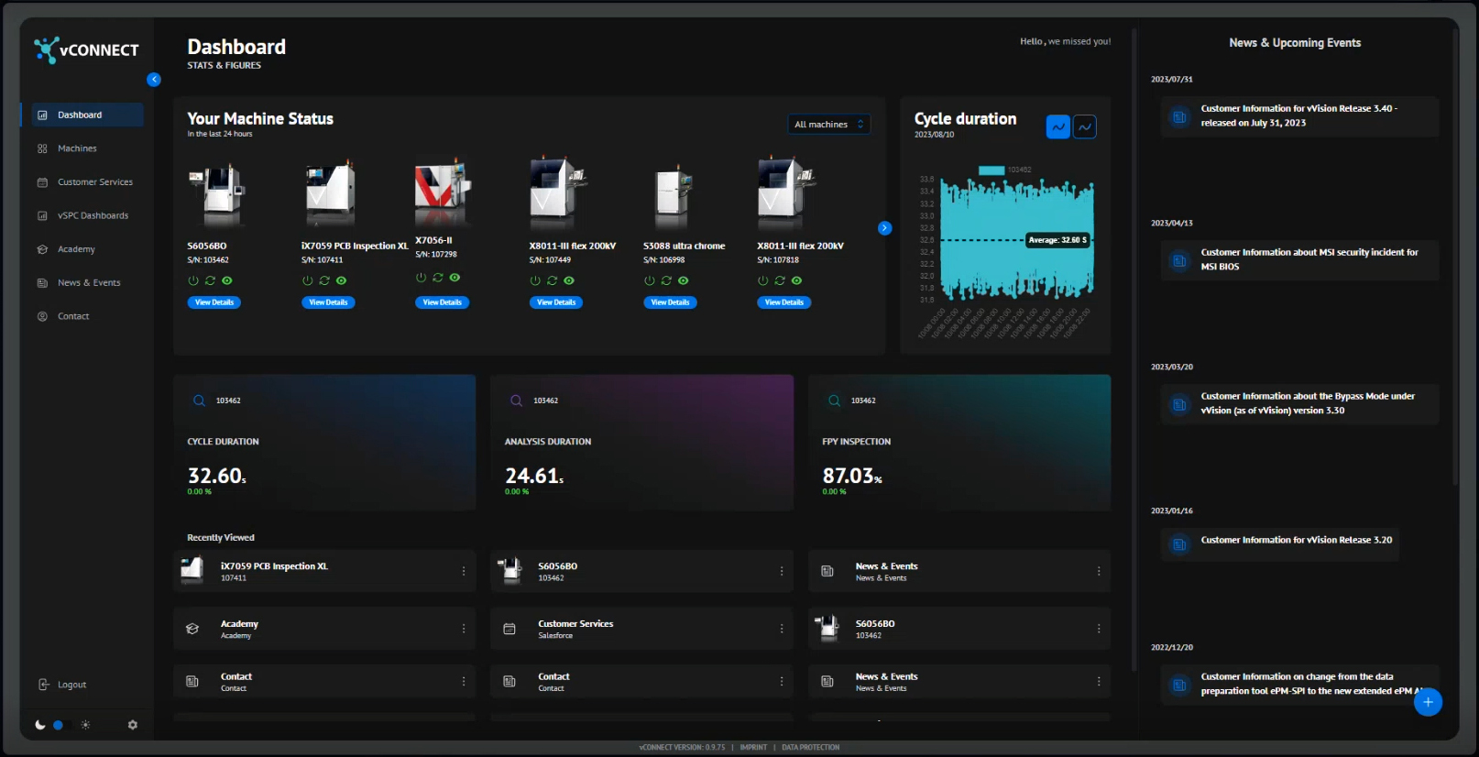Open Machines in the sidebar menu
1479x757 pixels.
[x=77, y=148]
